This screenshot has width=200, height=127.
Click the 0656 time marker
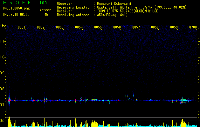point(117,27)
